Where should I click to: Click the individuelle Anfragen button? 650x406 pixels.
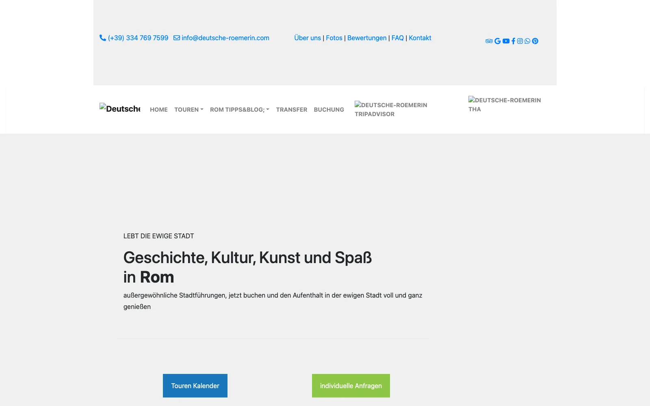click(351, 386)
